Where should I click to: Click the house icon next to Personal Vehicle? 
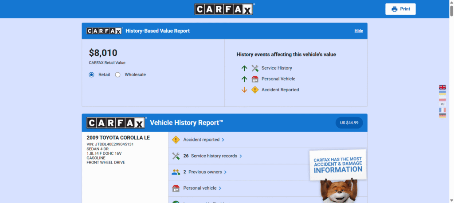(x=255, y=79)
